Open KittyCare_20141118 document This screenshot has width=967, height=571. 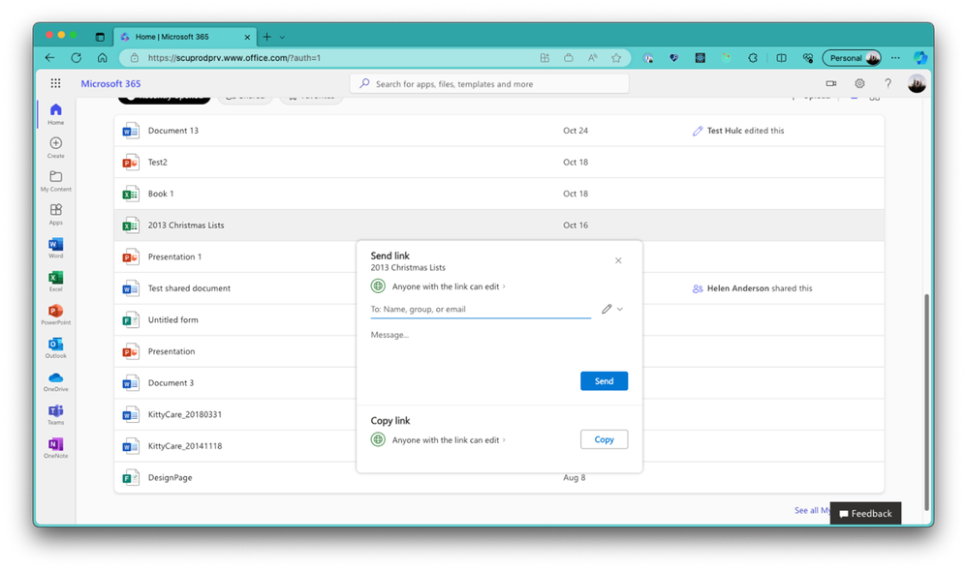click(x=184, y=446)
